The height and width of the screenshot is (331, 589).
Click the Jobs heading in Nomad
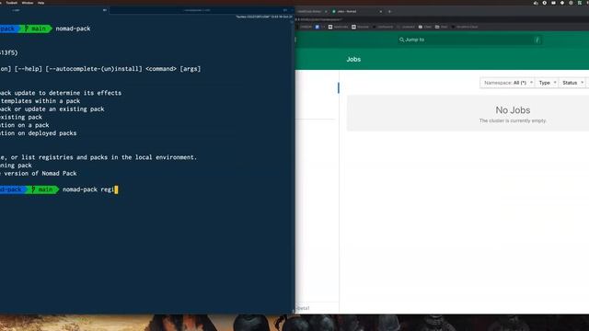[353, 59]
